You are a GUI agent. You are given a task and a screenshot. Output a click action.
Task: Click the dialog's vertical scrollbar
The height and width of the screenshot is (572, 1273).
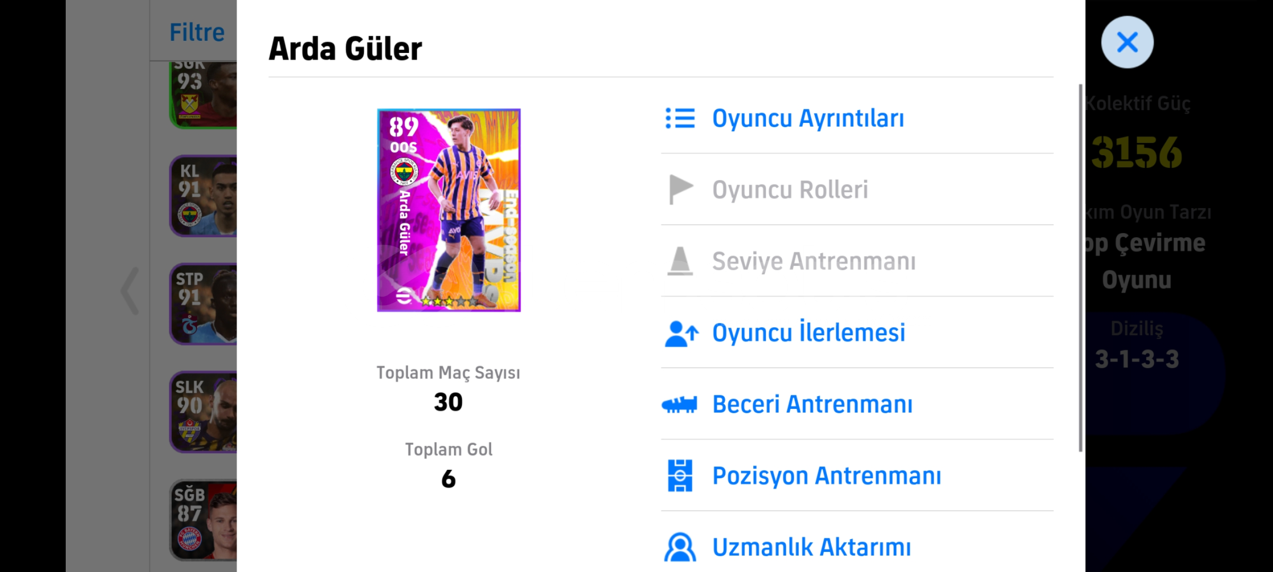pos(1081,267)
